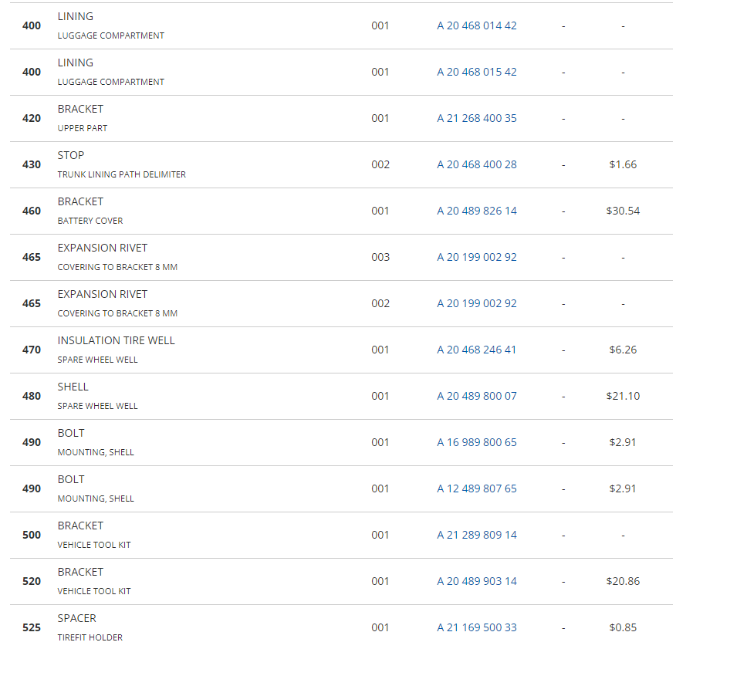This screenshot has height=676, width=730.
Task: Open bolt part number A 16 989 800 65
Action: click(x=477, y=442)
